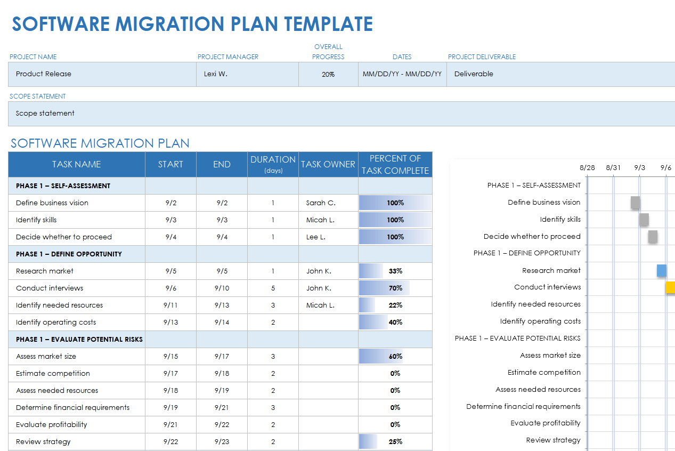Click the Phase 1 – Evaluate Potential Risks table row
Viewport: 675px width, 451px height.
(x=79, y=340)
